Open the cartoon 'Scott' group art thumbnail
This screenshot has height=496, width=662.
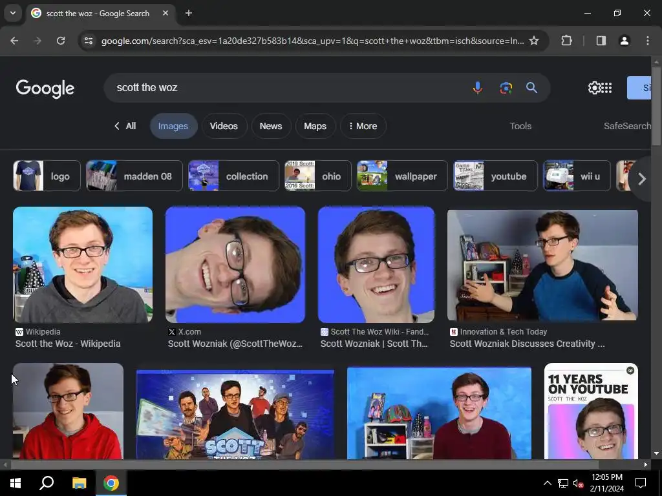(x=235, y=415)
